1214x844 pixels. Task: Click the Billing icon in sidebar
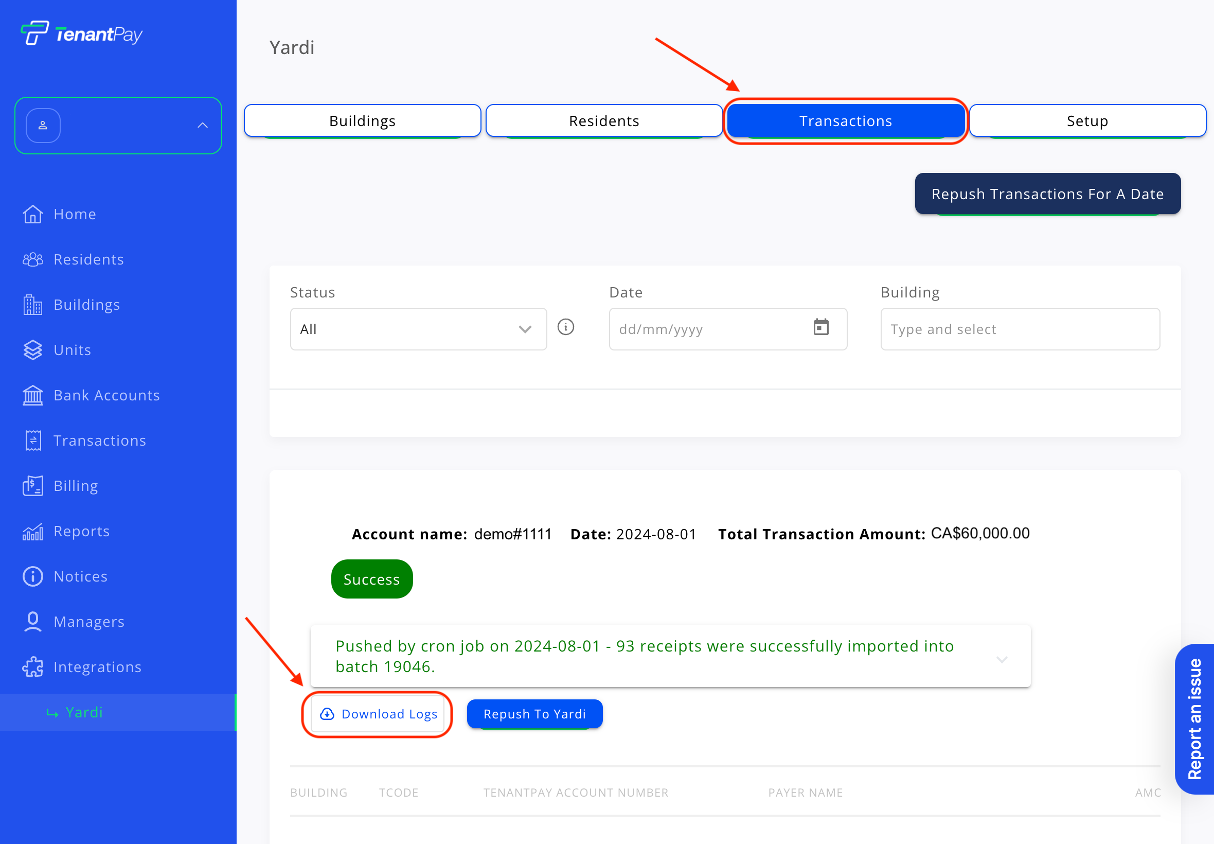click(33, 486)
